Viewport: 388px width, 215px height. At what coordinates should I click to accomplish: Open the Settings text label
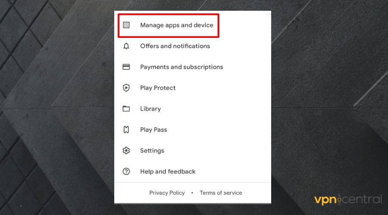click(x=152, y=150)
